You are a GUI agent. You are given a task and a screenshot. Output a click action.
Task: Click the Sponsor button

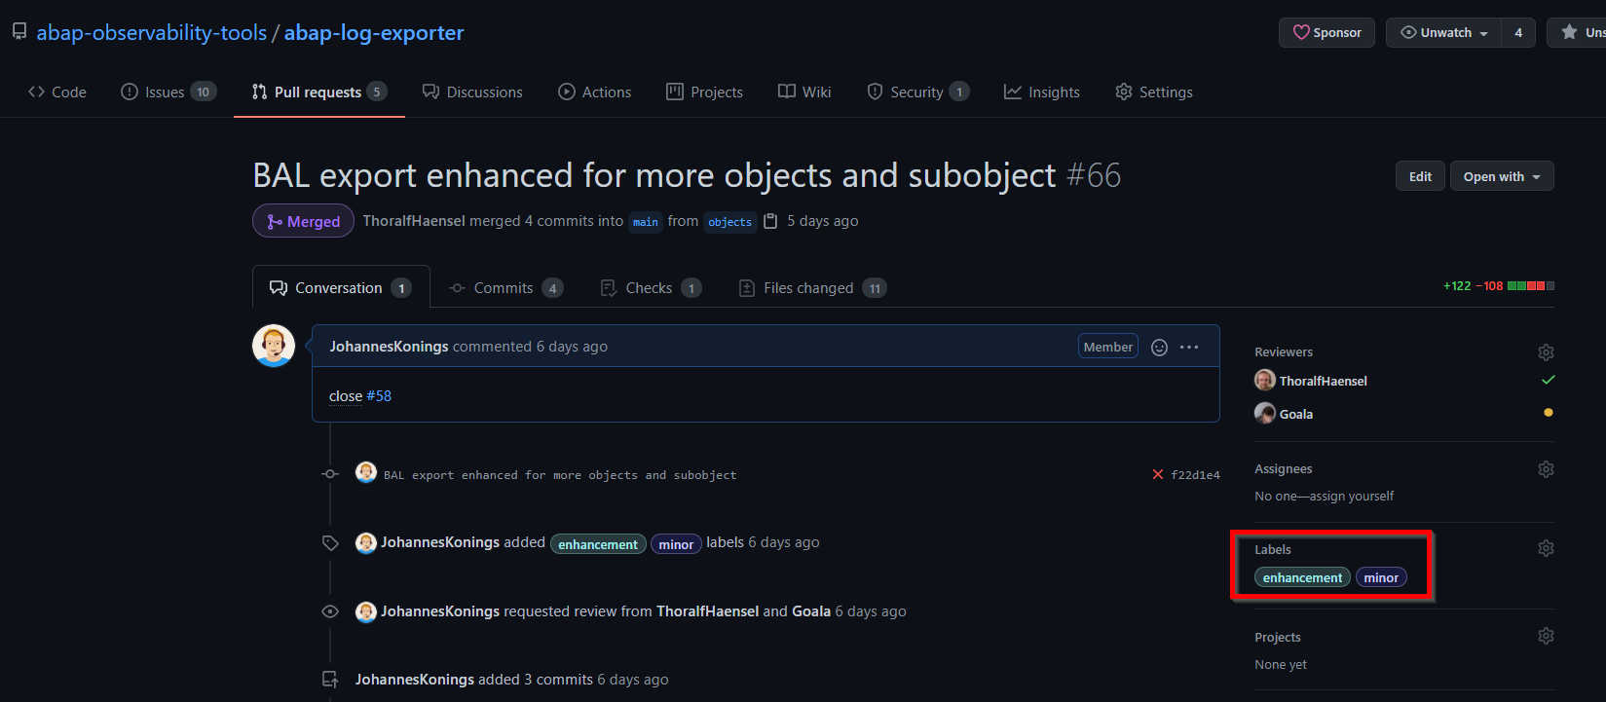click(x=1326, y=31)
